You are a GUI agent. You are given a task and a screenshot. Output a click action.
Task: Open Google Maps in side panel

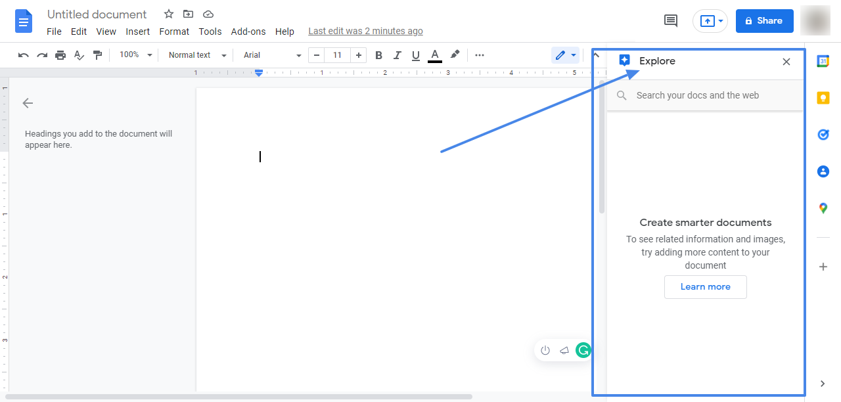click(823, 208)
